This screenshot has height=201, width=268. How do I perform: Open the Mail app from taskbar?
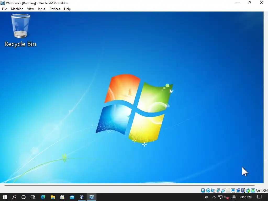click(x=72, y=197)
